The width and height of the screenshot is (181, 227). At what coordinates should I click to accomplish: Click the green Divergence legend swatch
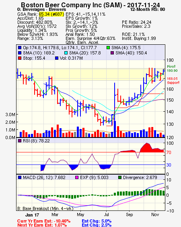(x=120, y=177)
